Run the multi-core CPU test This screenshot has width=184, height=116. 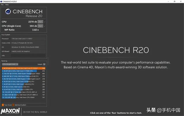tap(40, 22)
